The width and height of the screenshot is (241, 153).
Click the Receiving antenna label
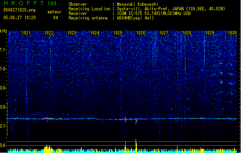(x=88, y=18)
